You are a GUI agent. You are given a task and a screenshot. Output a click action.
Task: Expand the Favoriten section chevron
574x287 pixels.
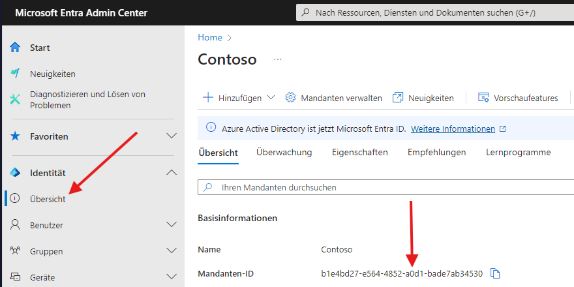pos(172,136)
